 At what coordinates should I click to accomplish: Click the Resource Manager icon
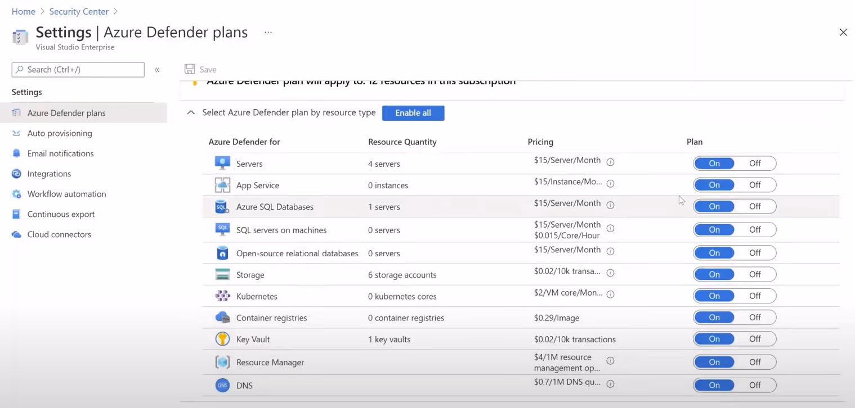tap(222, 362)
